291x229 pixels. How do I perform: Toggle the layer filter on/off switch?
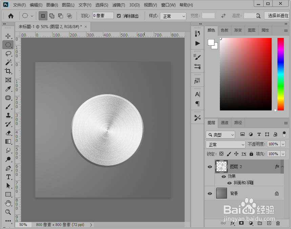[284, 134]
